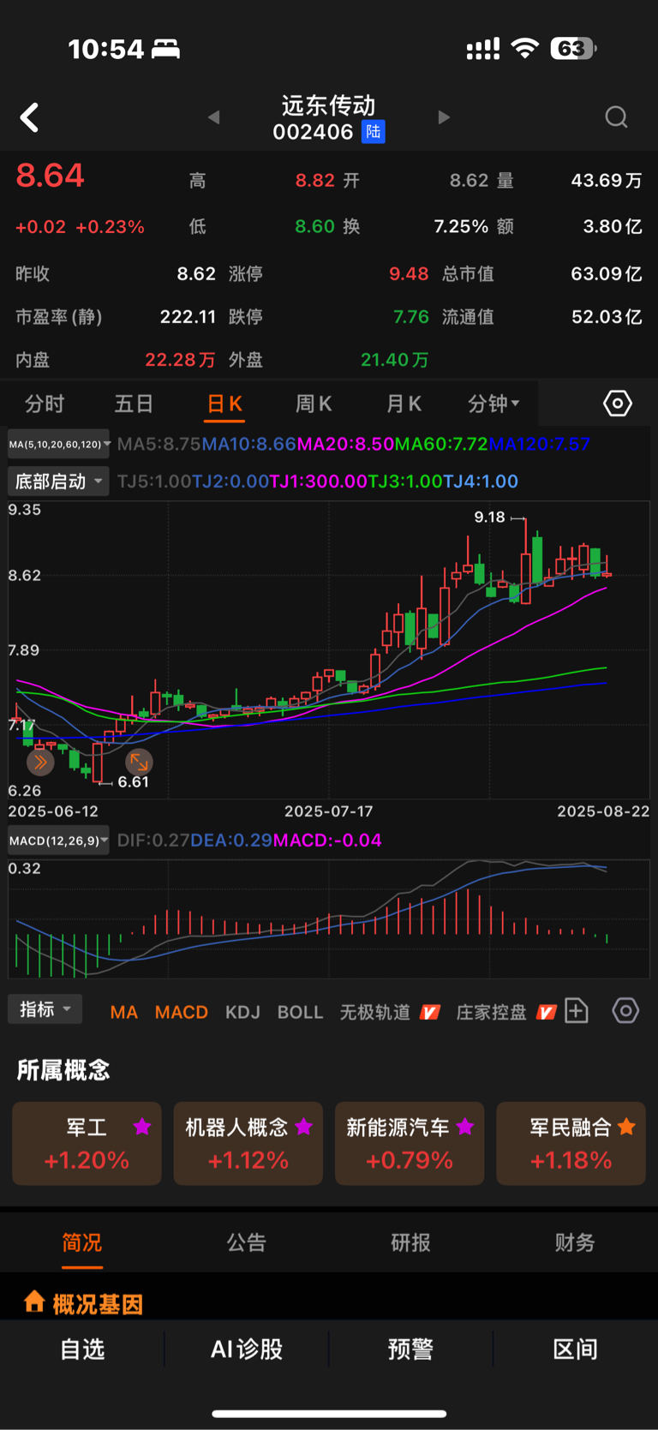This screenshot has height=1430, width=658.
Task: Open the MACD(12,26,9) dropdown
Action: click(59, 841)
